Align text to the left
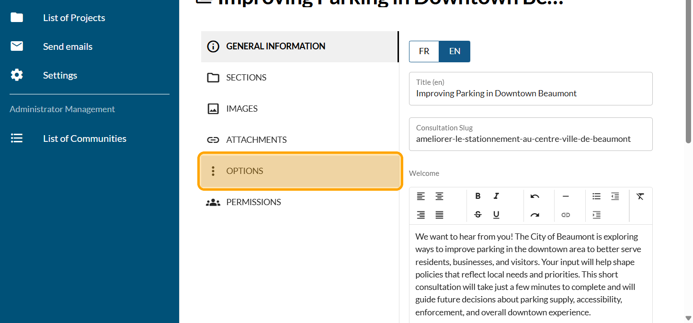Screen dimensions: 693x323 [420, 196]
